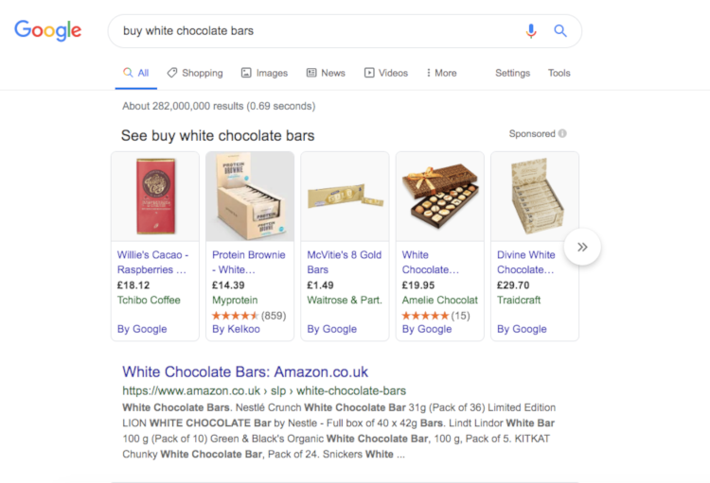The image size is (710, 483).
Task: Click the Google logo
Action: click(x=48, y=30)
